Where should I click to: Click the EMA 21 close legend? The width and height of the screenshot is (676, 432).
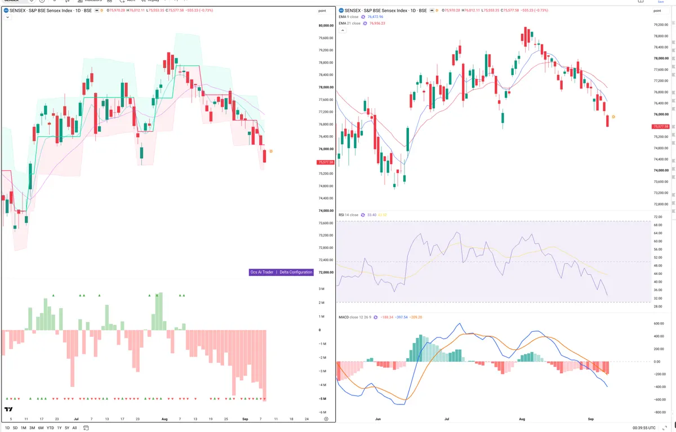click(x=350, y=23)
